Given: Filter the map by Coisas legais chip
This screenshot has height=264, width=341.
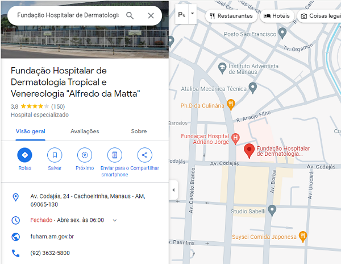Looking at the screenshot, I should [x=319, y=16].
